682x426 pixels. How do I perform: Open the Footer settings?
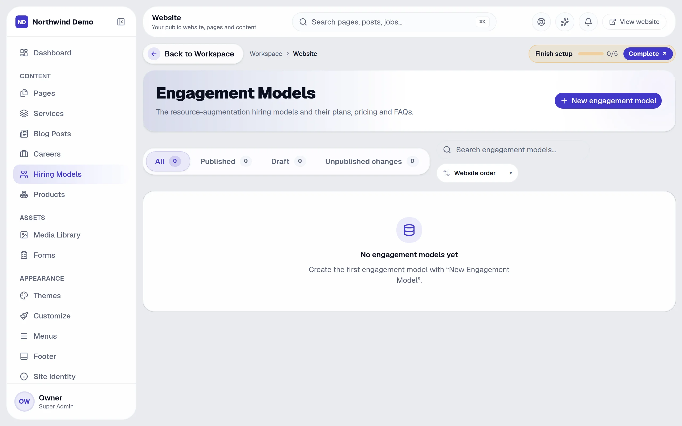click(72, 357)
